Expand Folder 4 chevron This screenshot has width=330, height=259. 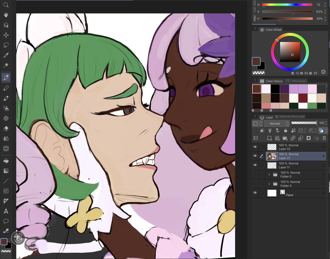[269, 184]
